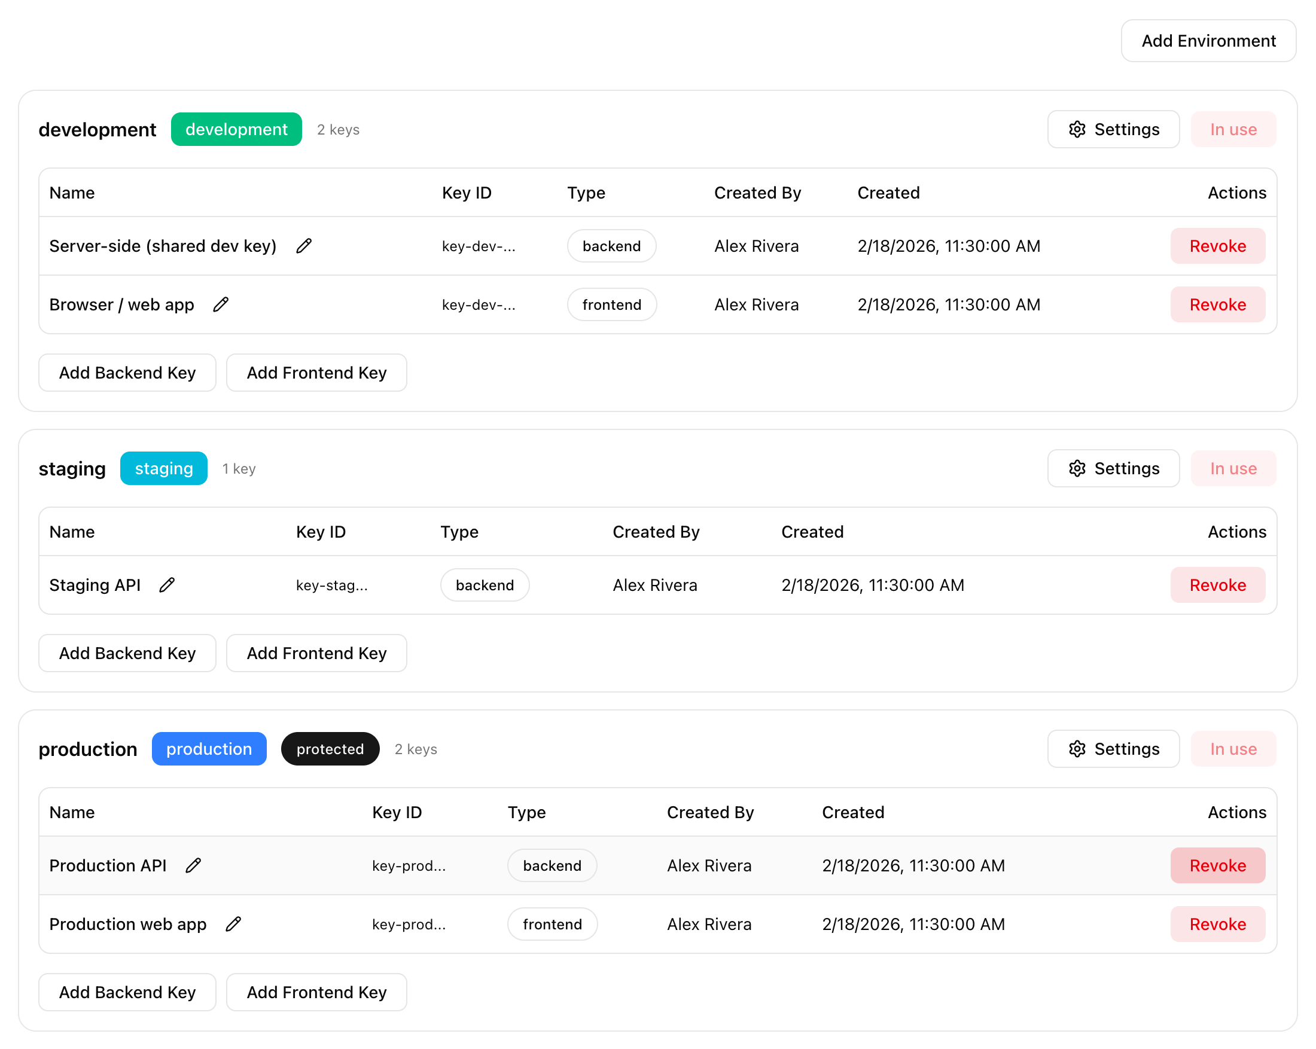1316x1049 pixels.
Task: Revoke the Production API key
Action: pos(1217,865)
